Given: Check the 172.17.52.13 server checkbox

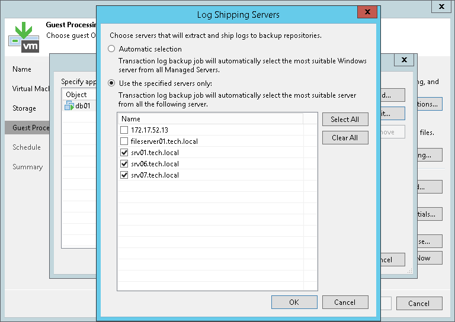Looking at the screenshot, I should (124, 130).
